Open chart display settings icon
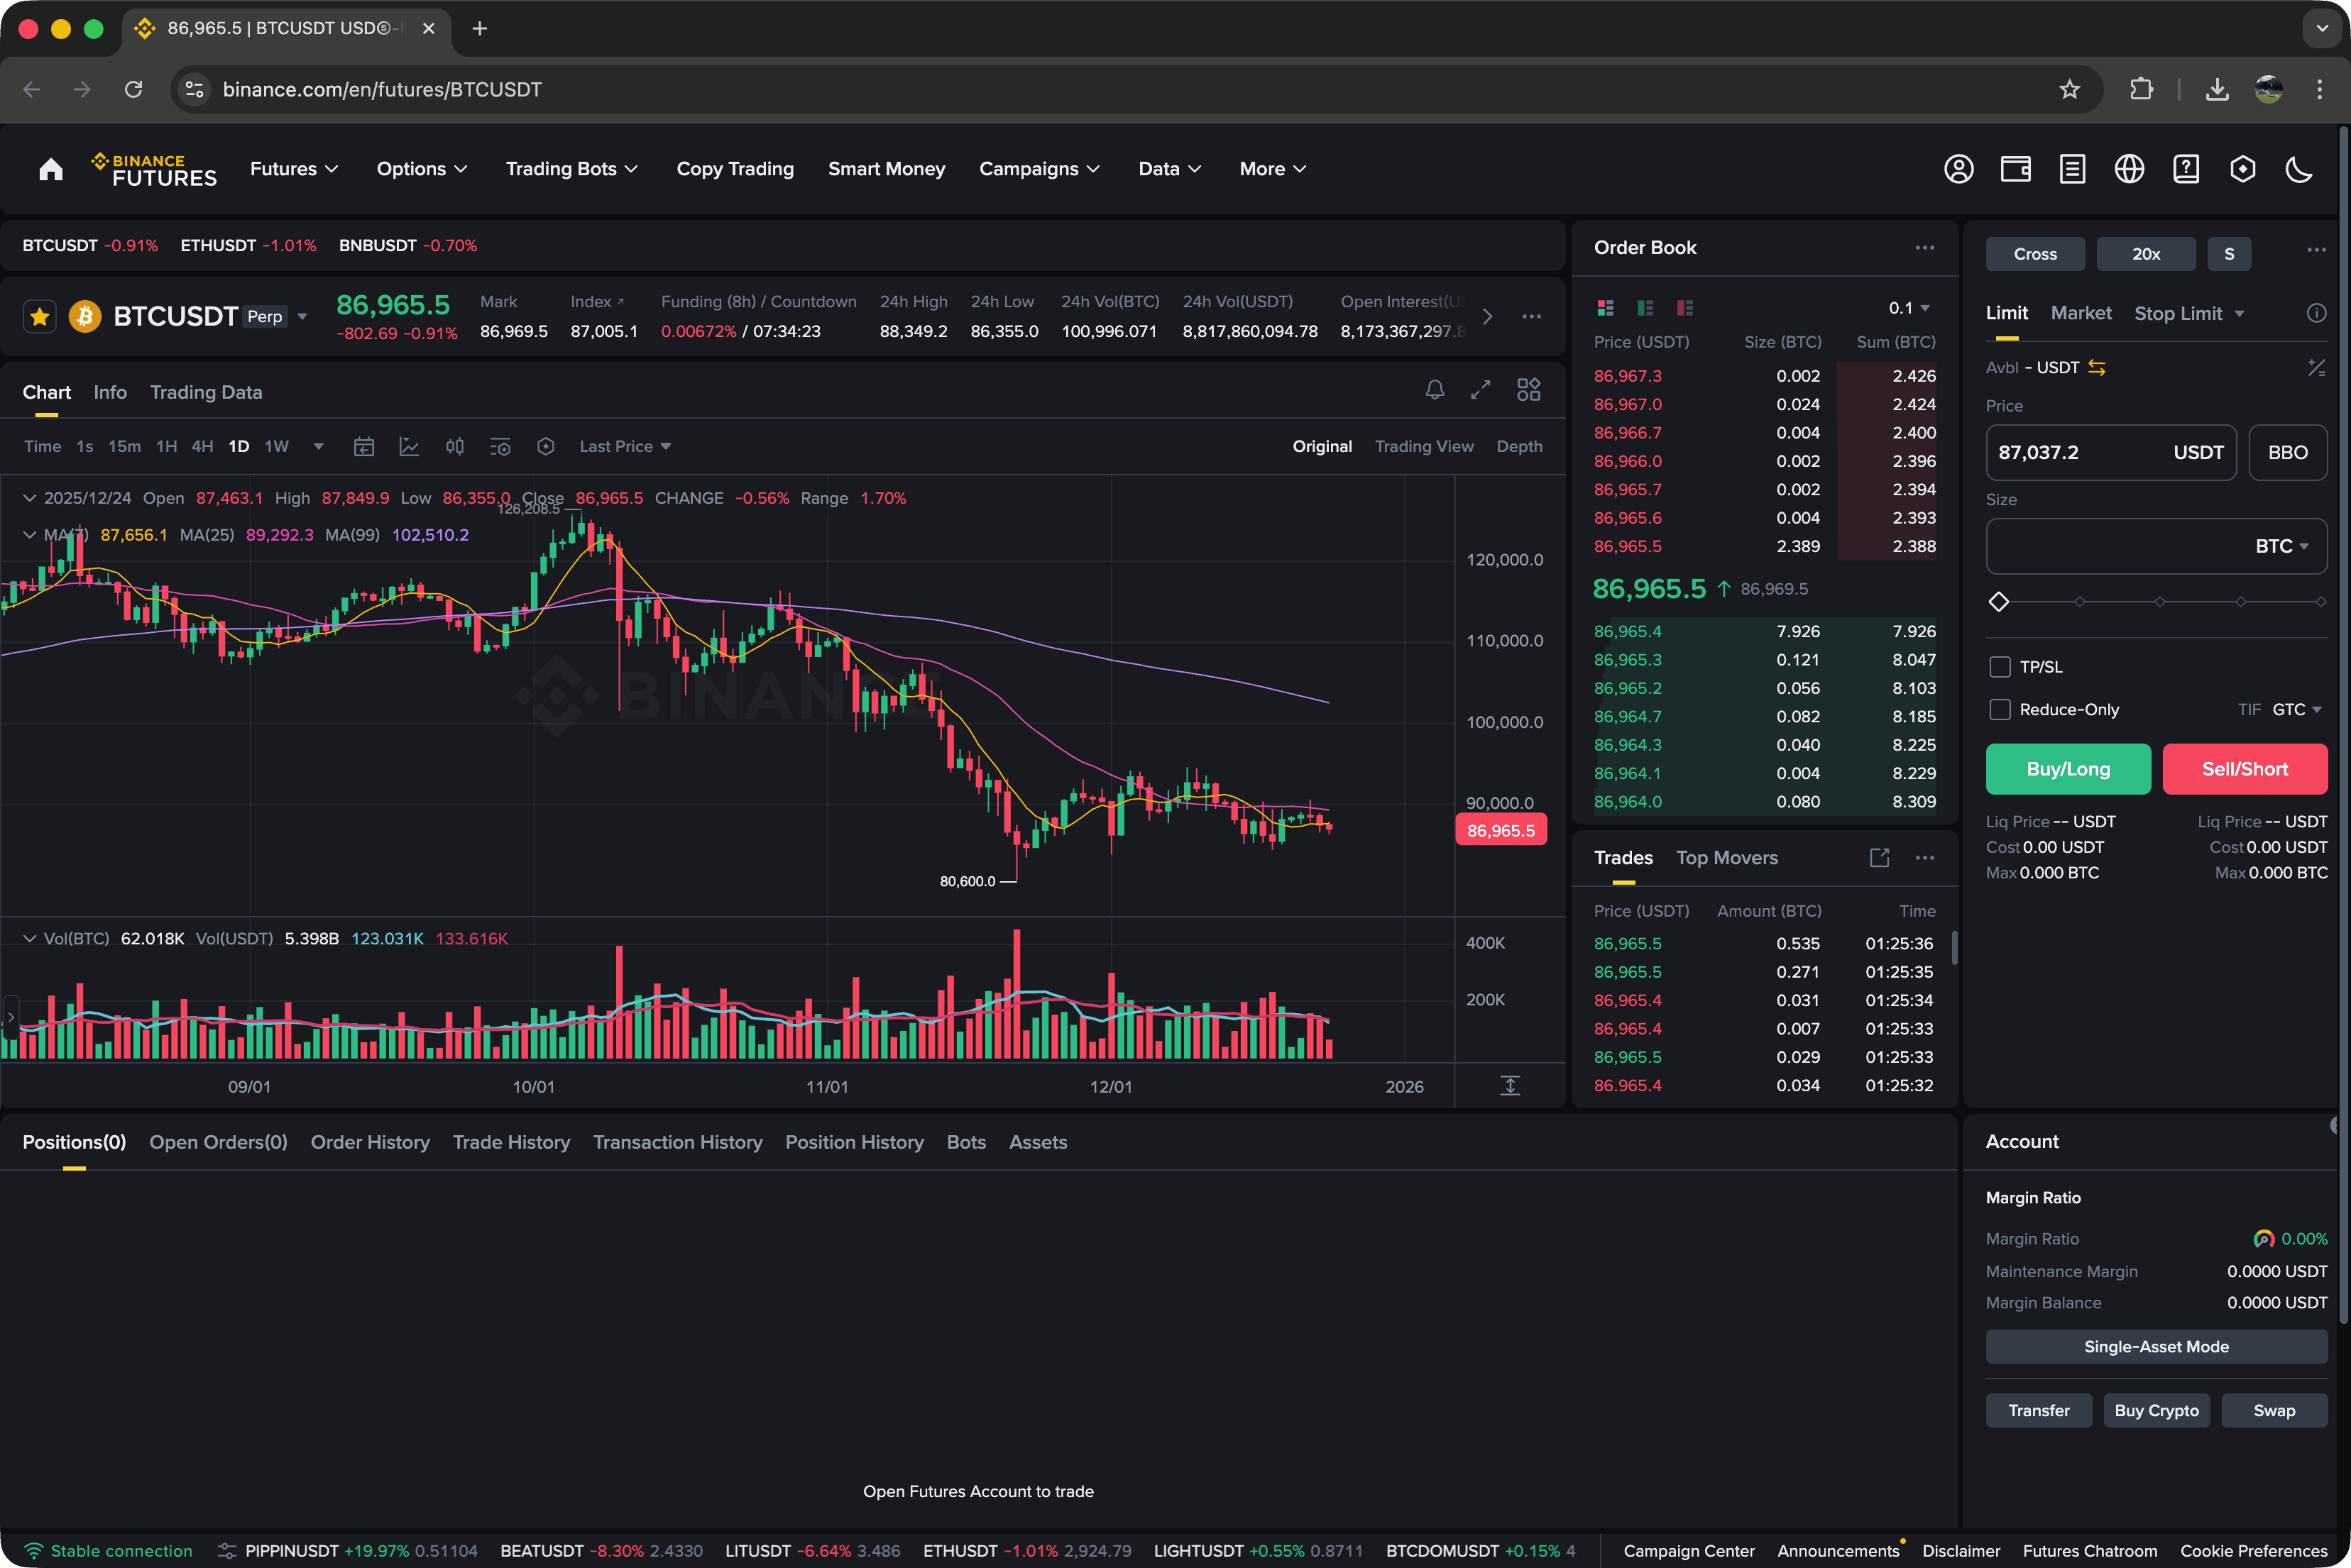Viewport: 2351px width, 1568px height. point(500,447)
